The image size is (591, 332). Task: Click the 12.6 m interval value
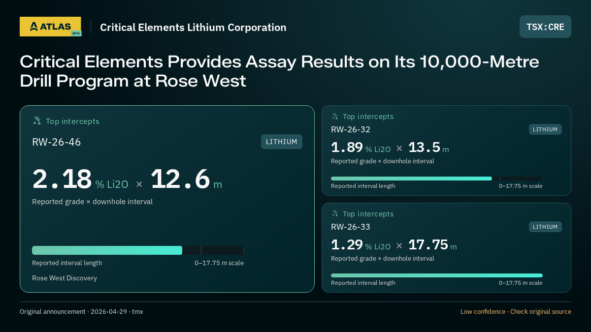186,179
